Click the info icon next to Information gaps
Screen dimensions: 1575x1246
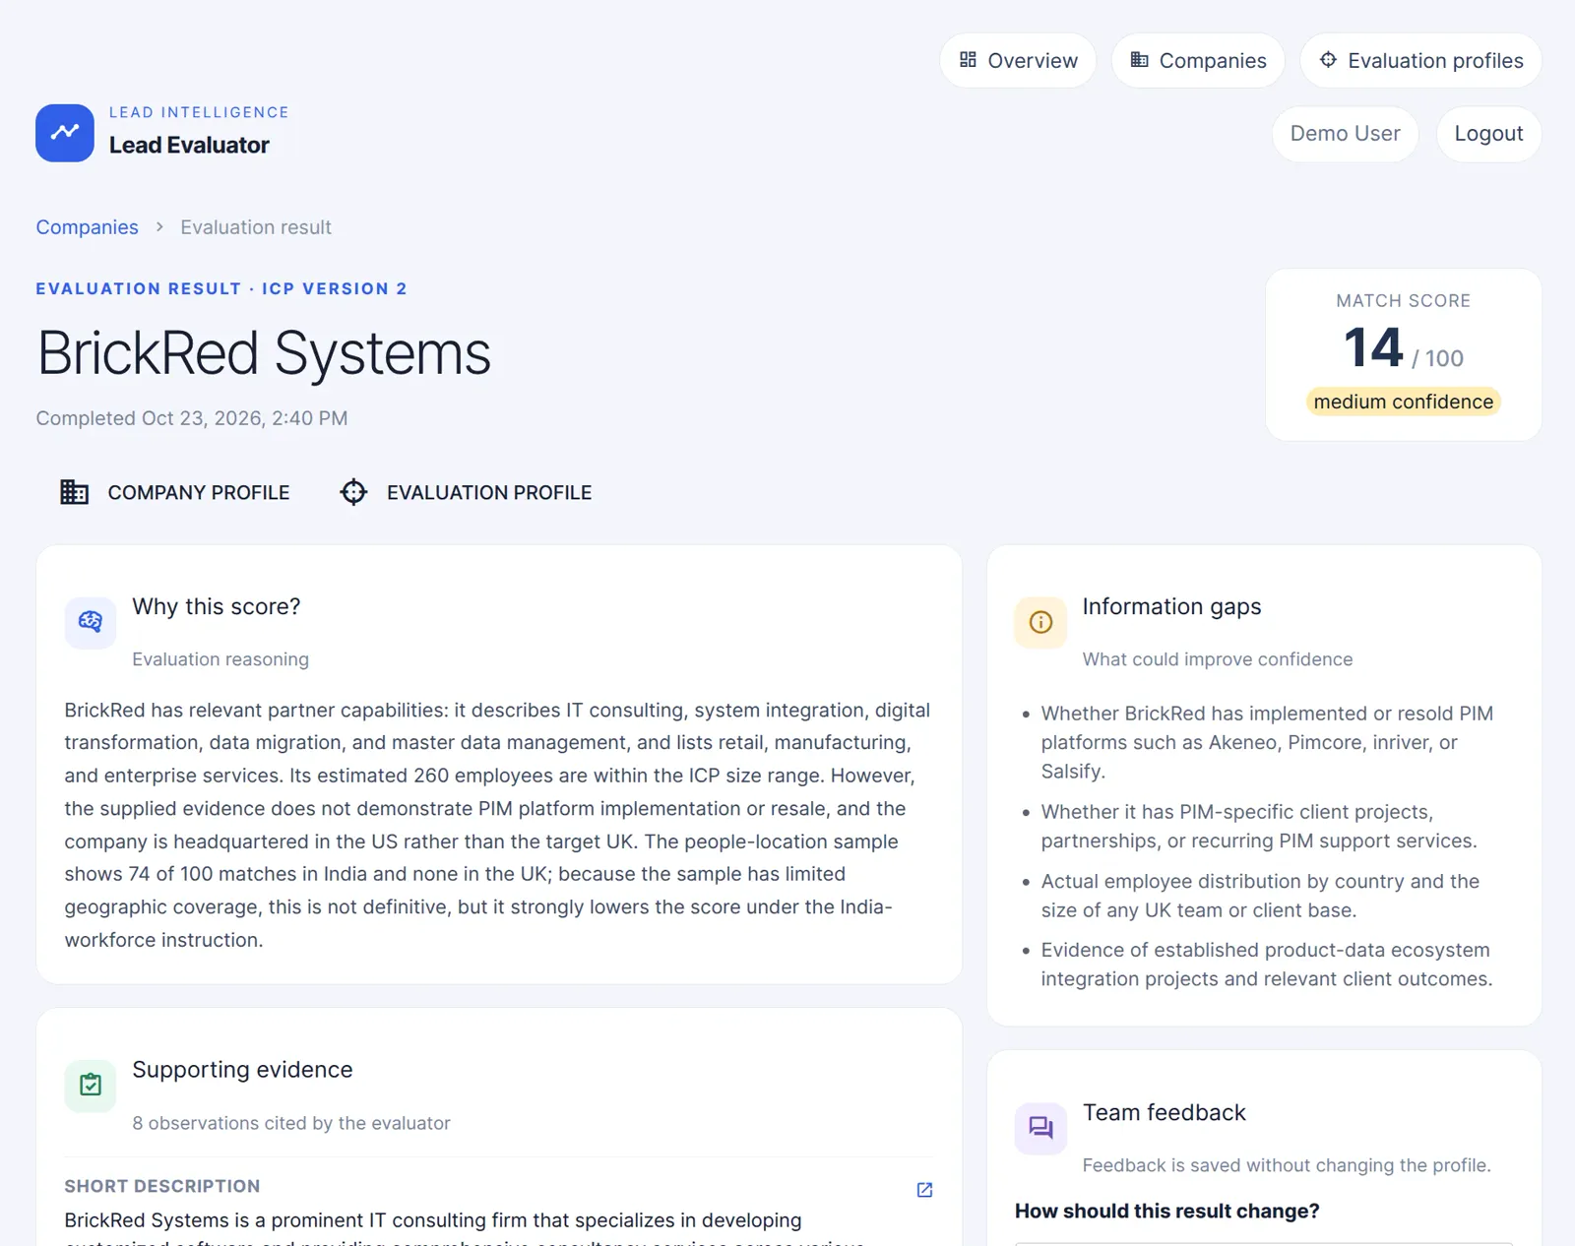[x=1040, y=622]
